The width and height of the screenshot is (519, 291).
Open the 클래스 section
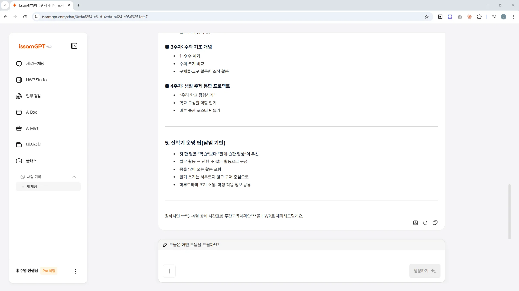pyautogui.click(x=31, y=161)
